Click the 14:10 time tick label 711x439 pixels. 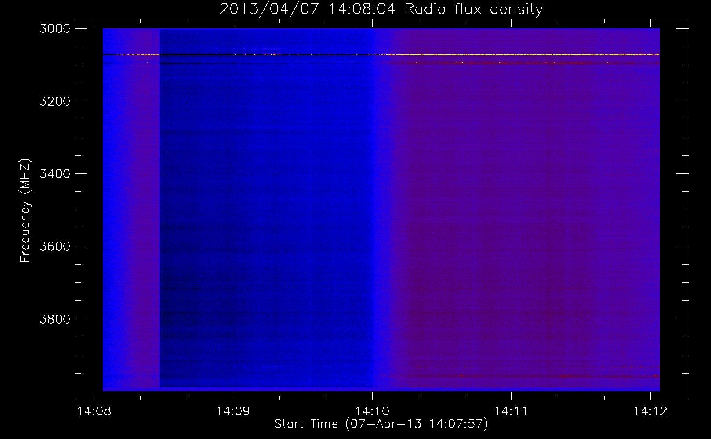372,411
